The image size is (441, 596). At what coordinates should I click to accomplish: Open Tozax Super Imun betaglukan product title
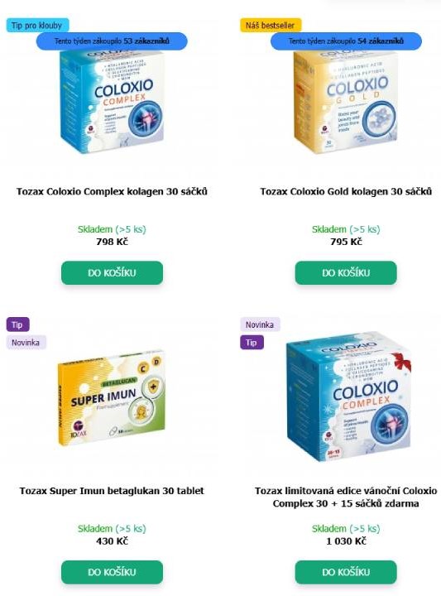click(112, 491)
